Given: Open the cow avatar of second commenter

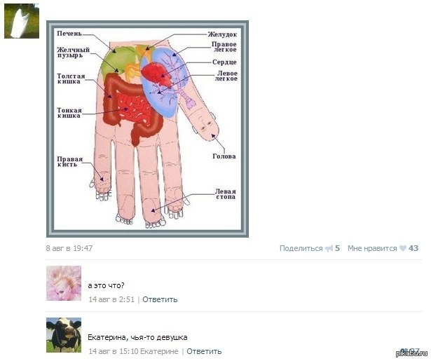Looking at the screenshot, I should [x=64, y=335].
